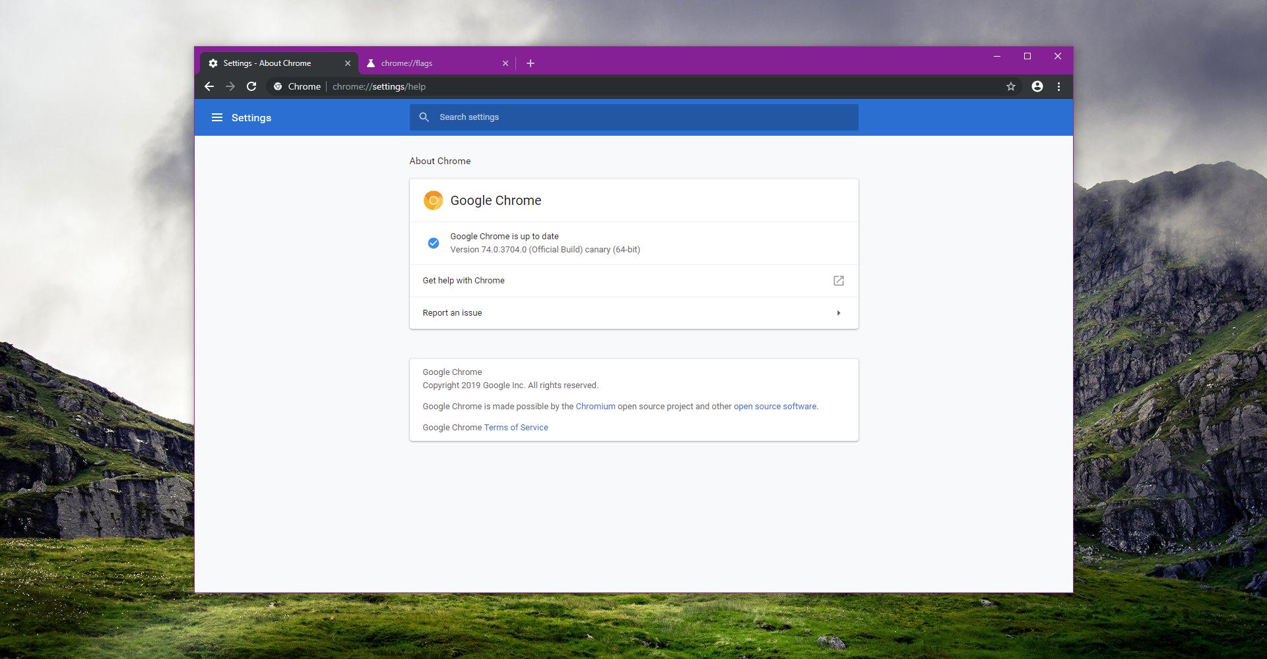Click the Chrome Canary logo icon
The height and width of the screenshot is (659, 1267).
click(433, 200)
